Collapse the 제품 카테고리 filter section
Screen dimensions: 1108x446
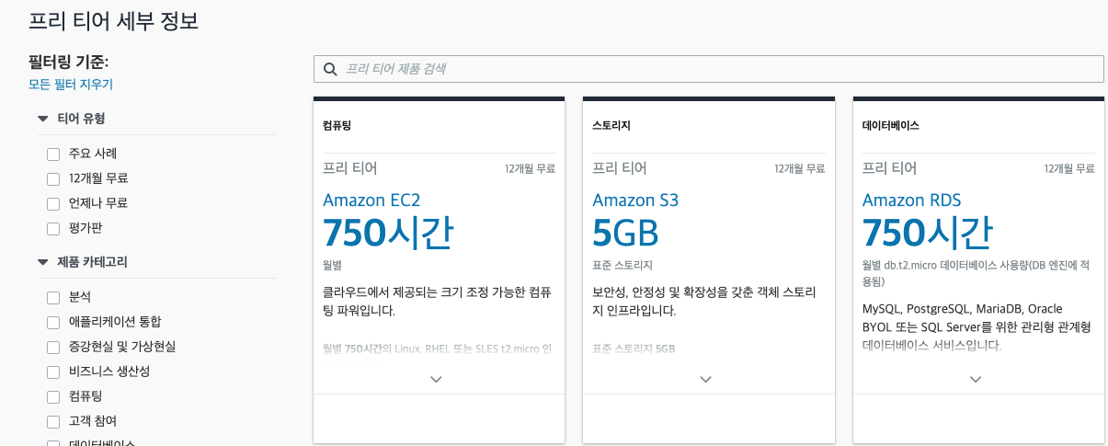pos(42,262)
